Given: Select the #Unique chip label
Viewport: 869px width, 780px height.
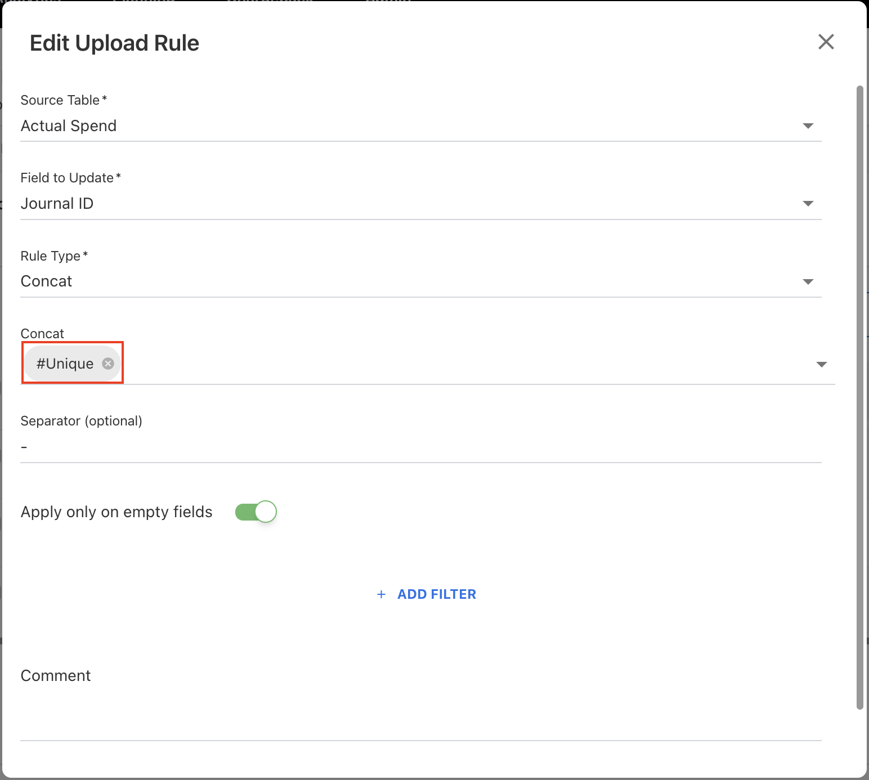Looking at the screenshot, I should 65,364.
